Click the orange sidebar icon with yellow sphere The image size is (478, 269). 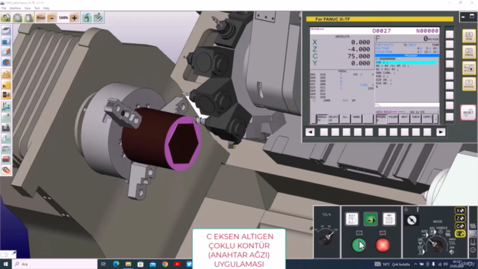click(6, 84)
